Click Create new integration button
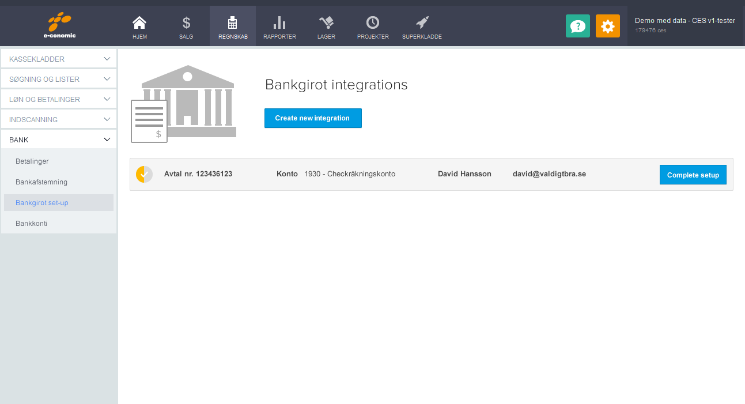 point(313,118)
